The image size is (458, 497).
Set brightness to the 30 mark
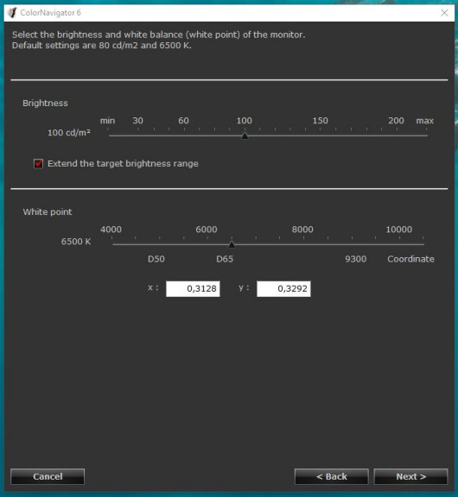138,135
